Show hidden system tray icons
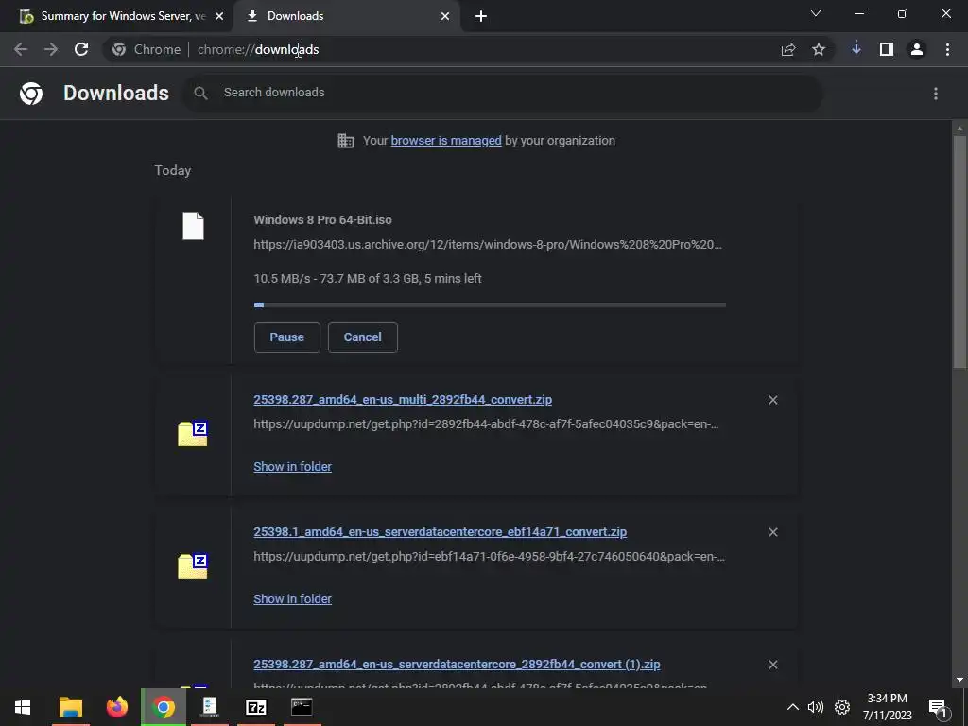Viewport: 968px width, 726px height. (x=793, y=707)
